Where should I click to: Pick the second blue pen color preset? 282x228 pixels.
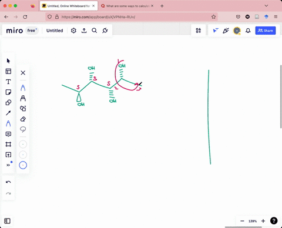pos(23,155)
